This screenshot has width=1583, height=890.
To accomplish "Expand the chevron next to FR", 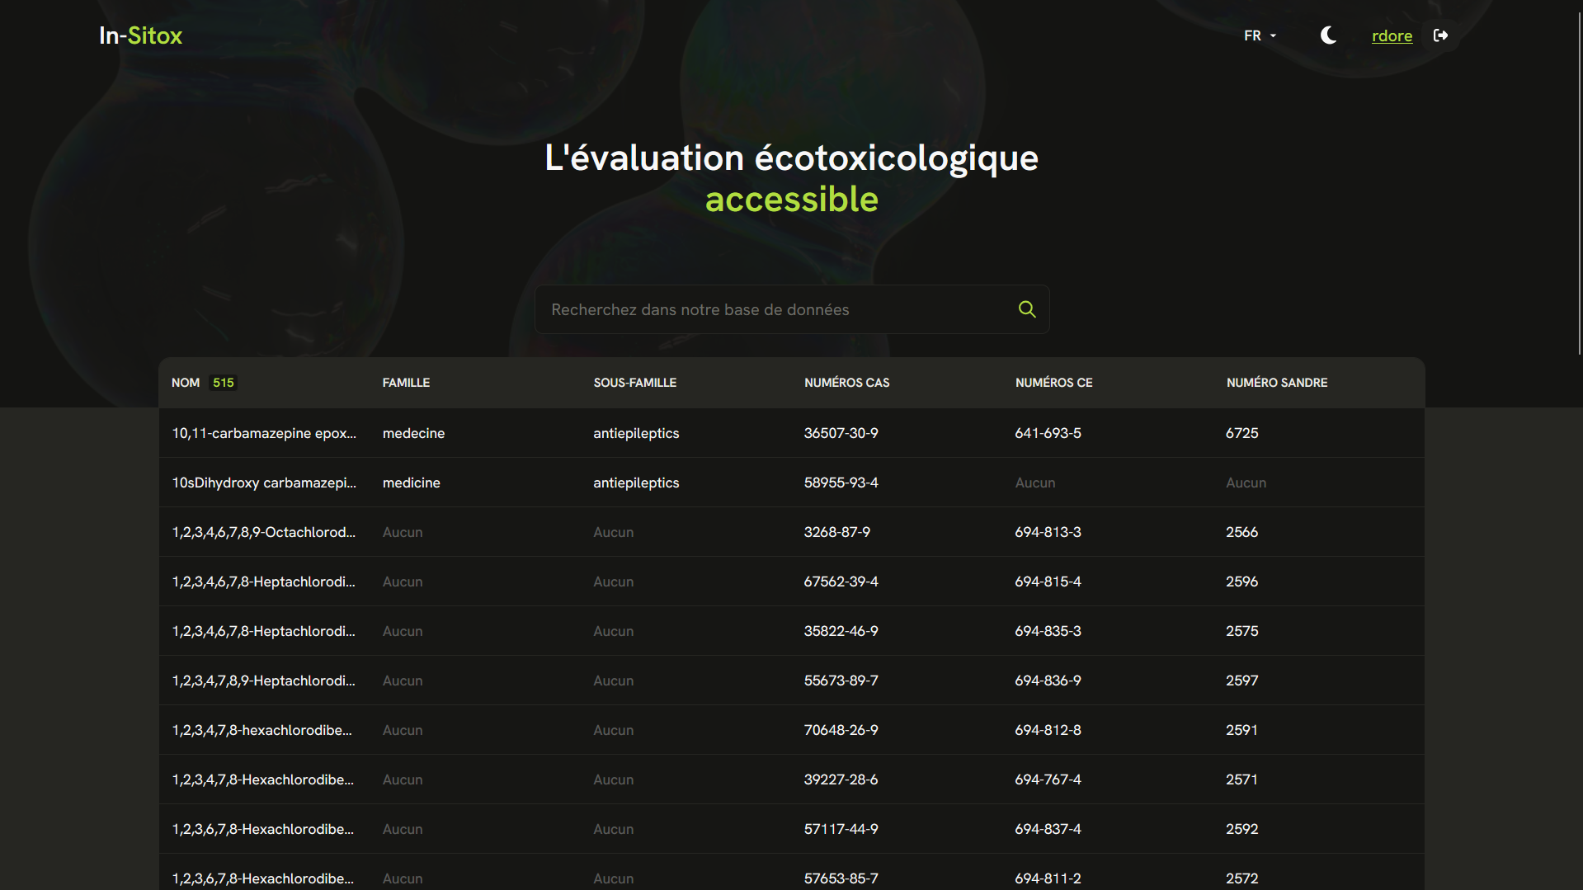I will click(1273, 35).
